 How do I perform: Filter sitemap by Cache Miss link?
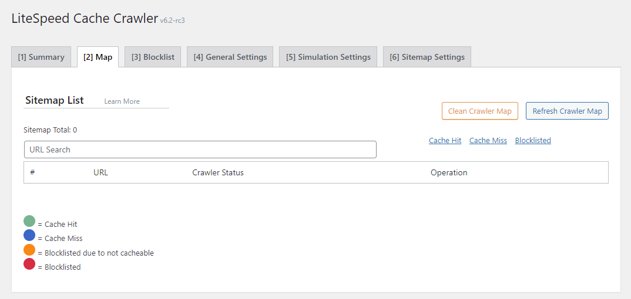pyautogui.click(x=488, y=141)
